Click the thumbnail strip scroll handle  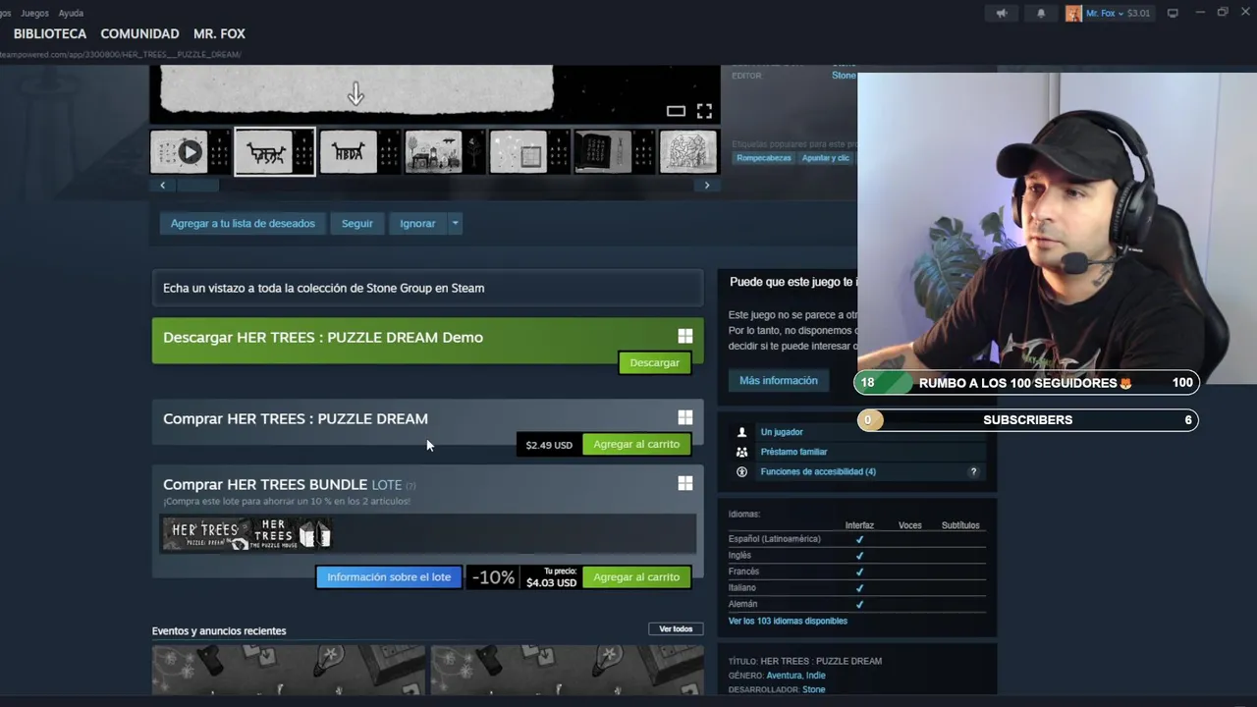197,185
